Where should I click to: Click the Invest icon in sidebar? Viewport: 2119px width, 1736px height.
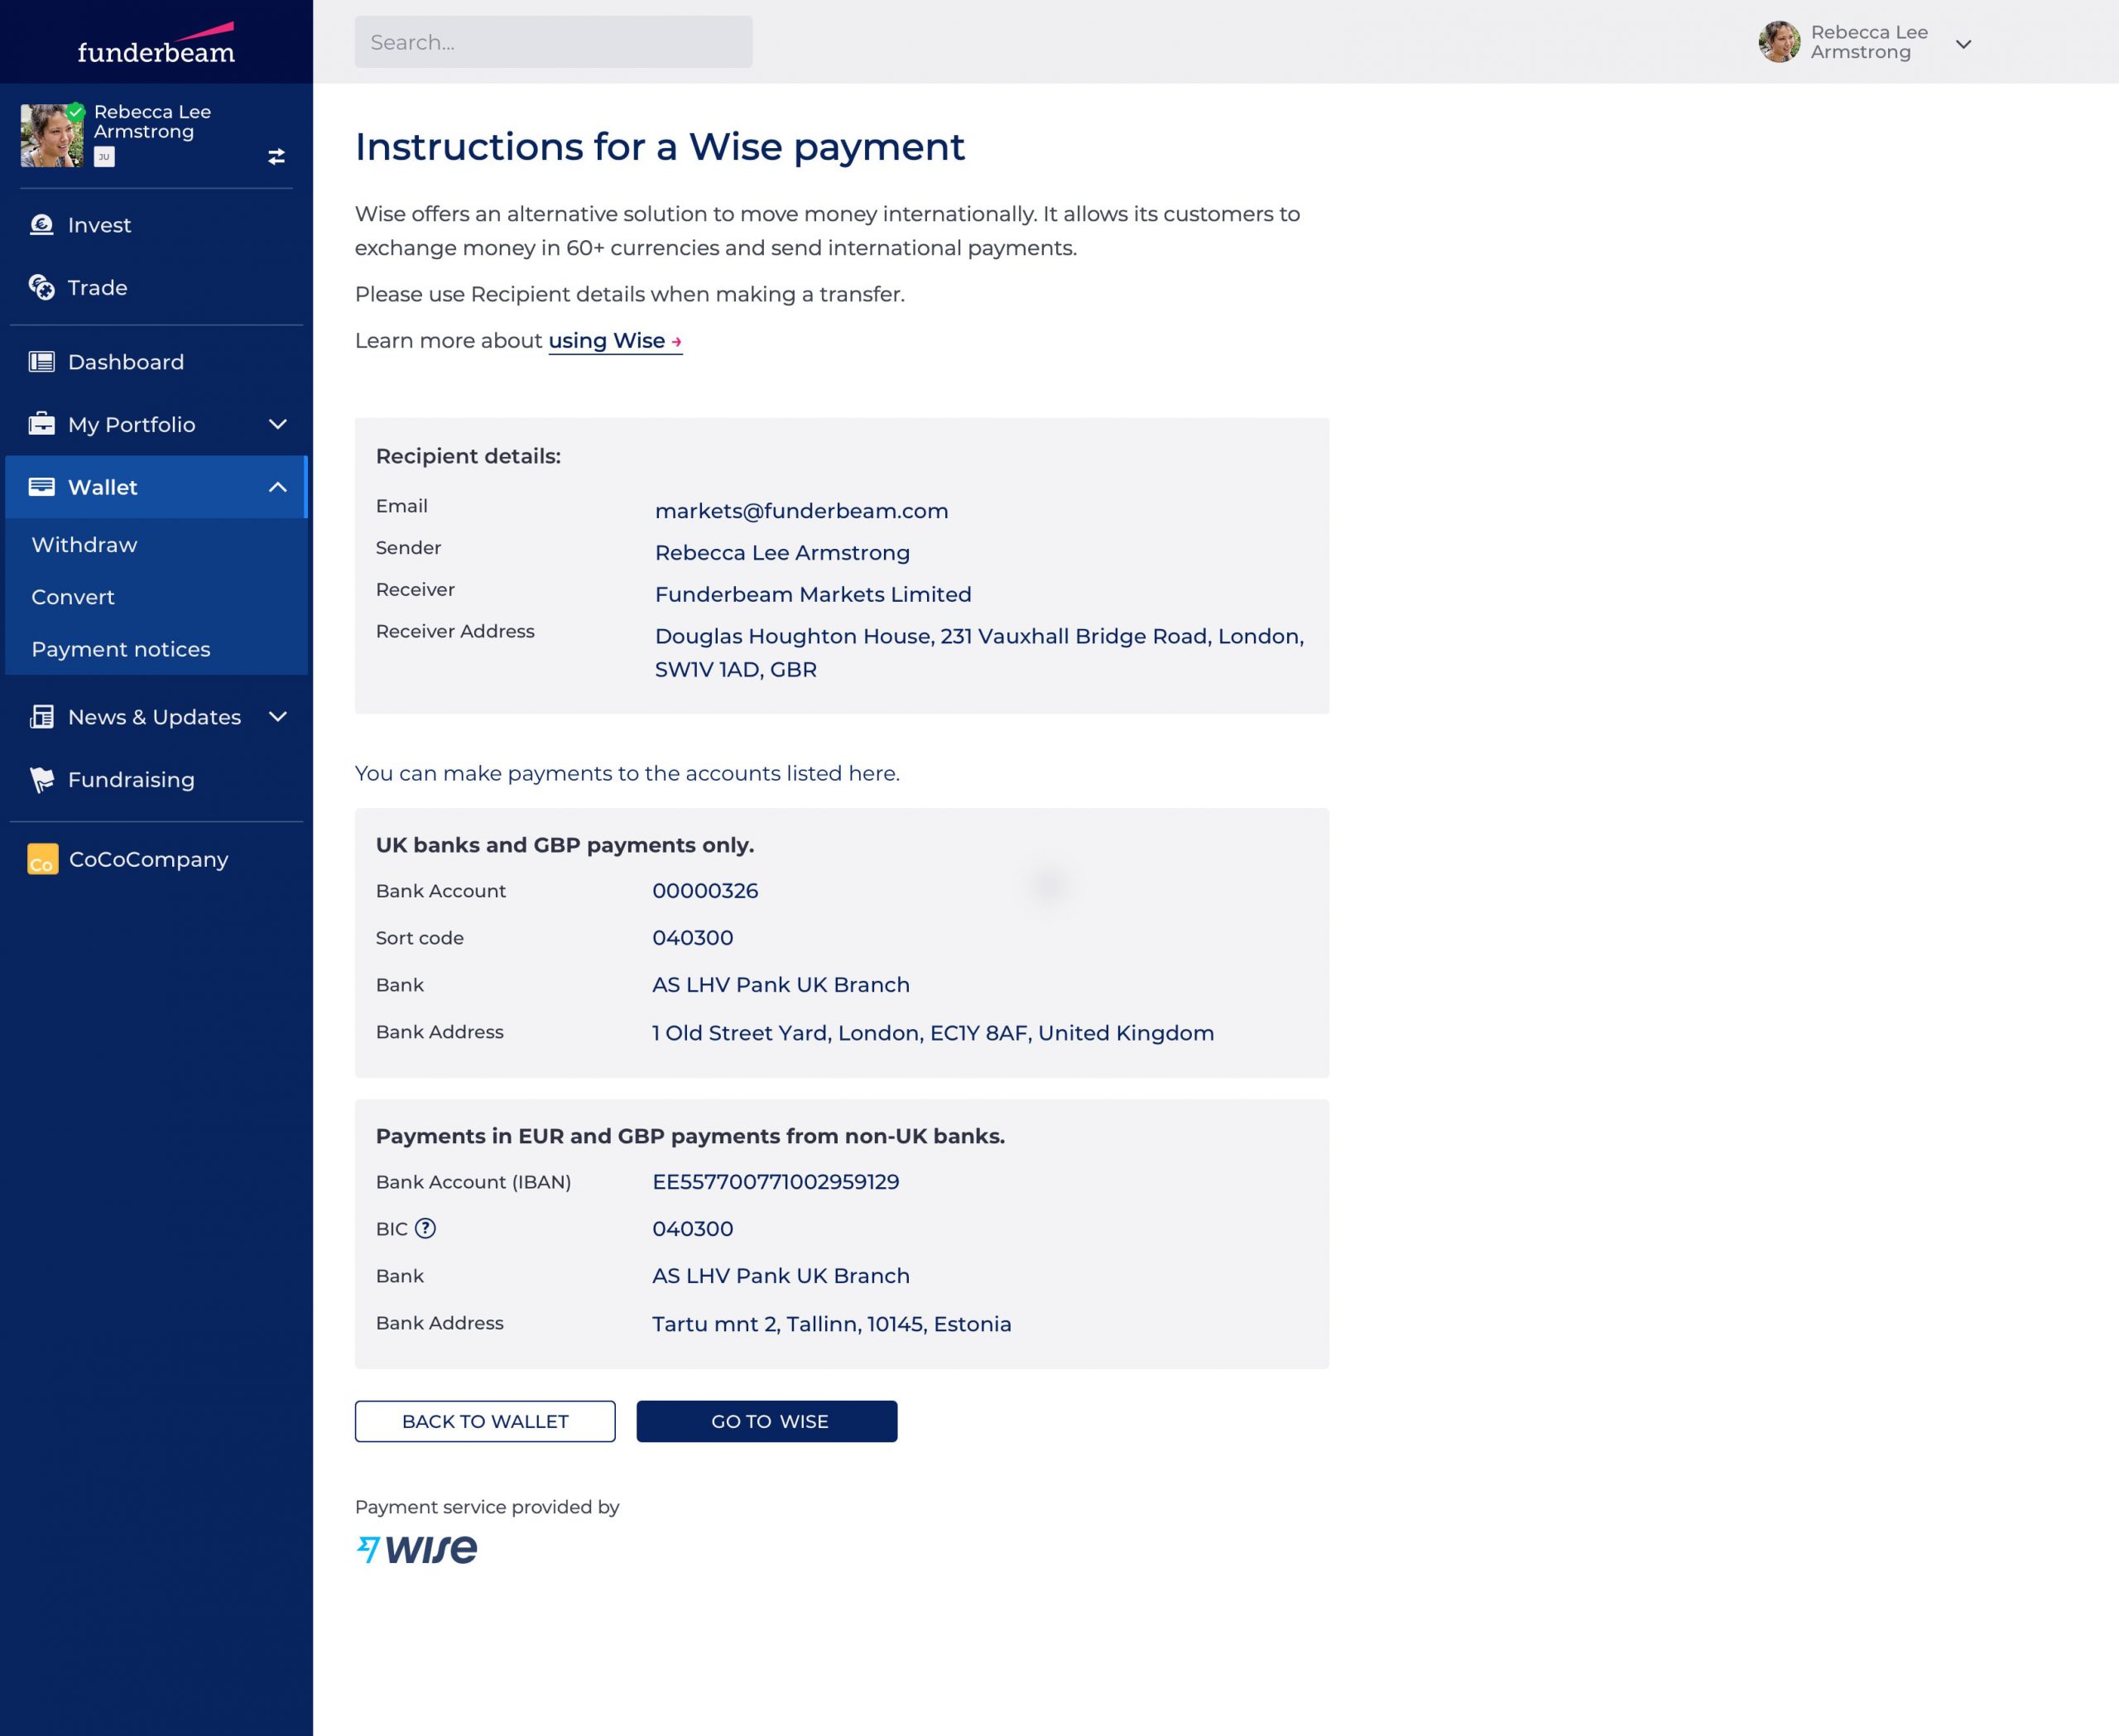pyautogui.click(x=42, y=224)
